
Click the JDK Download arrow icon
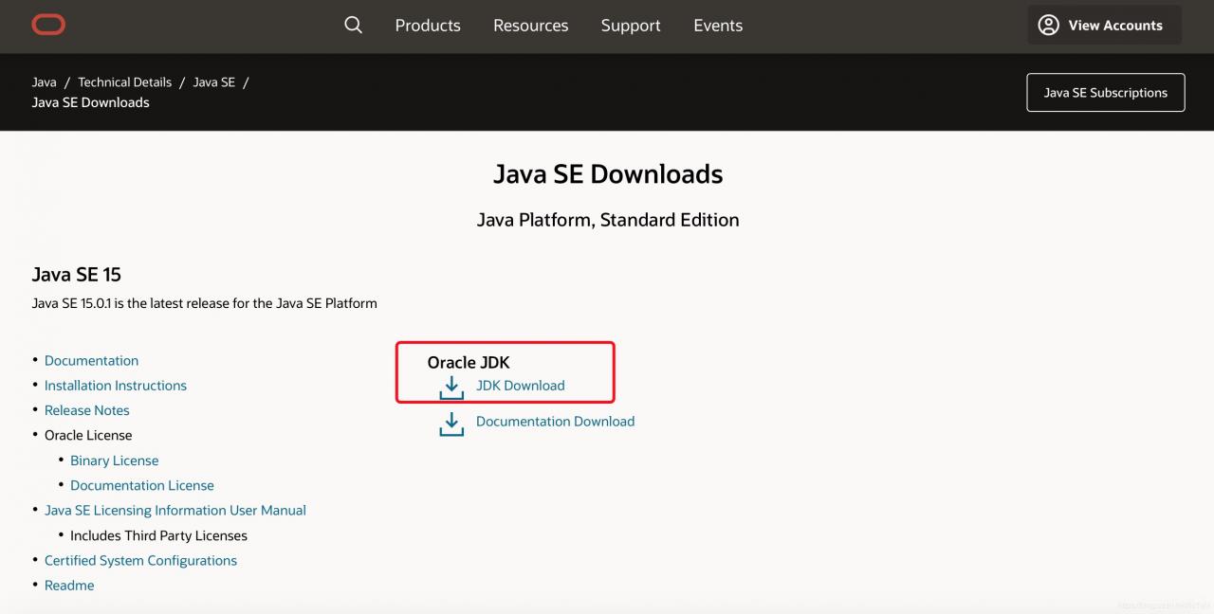(451, 387)
